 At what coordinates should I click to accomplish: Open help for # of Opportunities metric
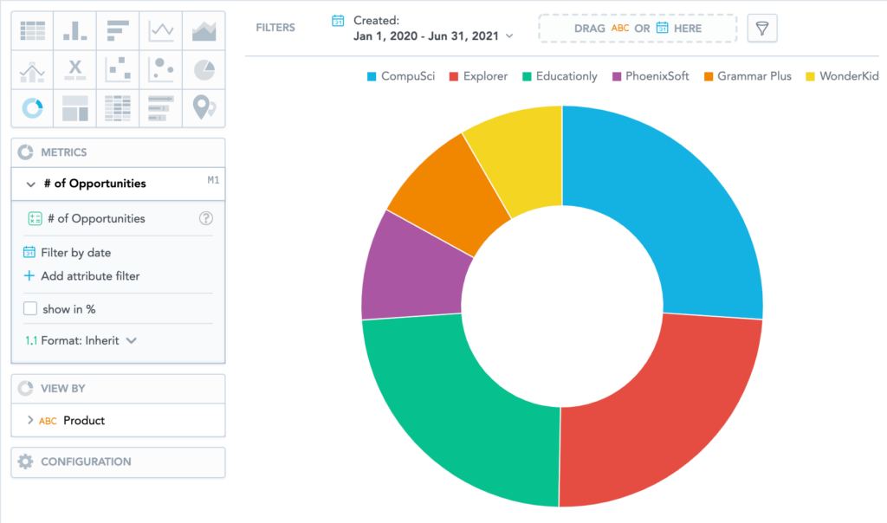pyautogui.click(x=206, y=218)
